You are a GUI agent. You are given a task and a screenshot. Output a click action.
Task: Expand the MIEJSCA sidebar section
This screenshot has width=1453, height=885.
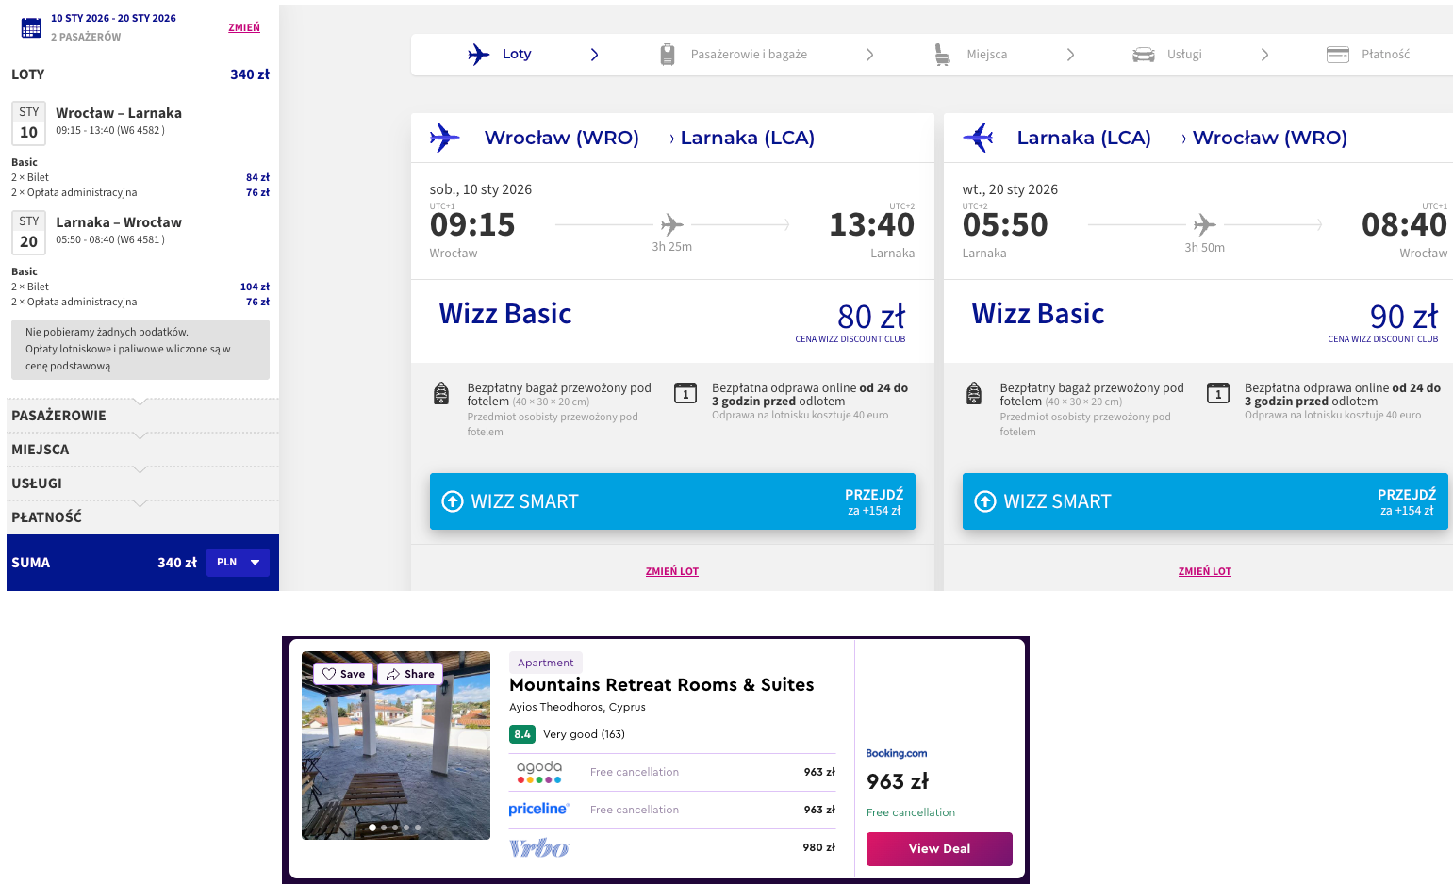pos(142,450)
